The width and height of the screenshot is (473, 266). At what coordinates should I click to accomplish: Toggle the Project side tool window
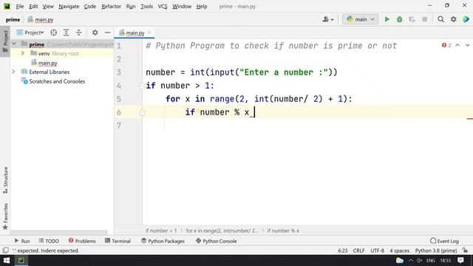tap(5, 41)
